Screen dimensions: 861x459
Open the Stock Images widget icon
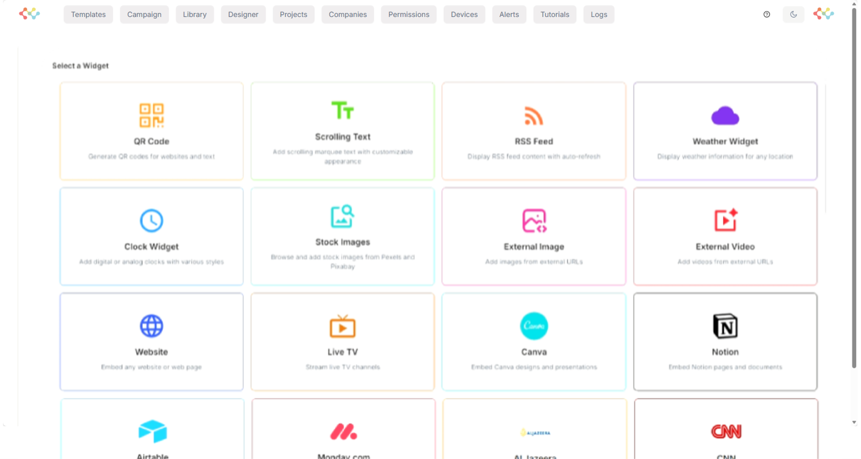[342, 216]
